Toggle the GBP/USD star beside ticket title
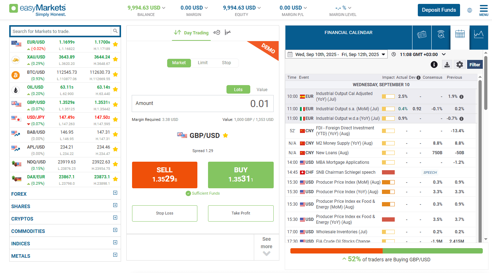The width and height of the screenshot is (492, 273). click(x=225, y=135)
